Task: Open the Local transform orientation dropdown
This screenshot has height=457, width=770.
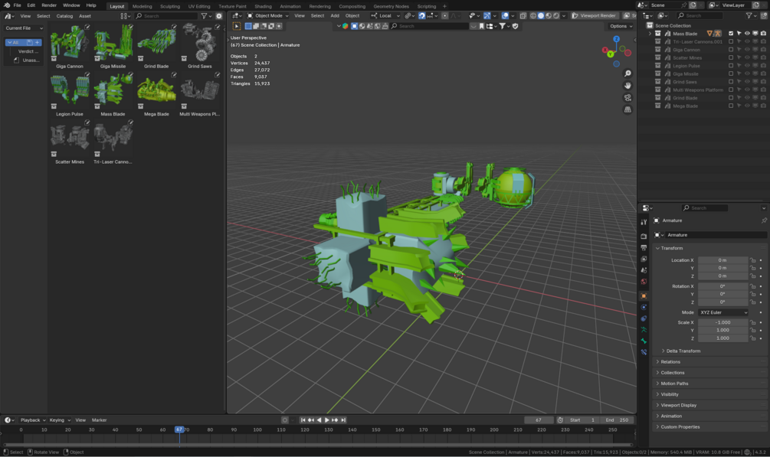Action: click(x=385, y=16)
